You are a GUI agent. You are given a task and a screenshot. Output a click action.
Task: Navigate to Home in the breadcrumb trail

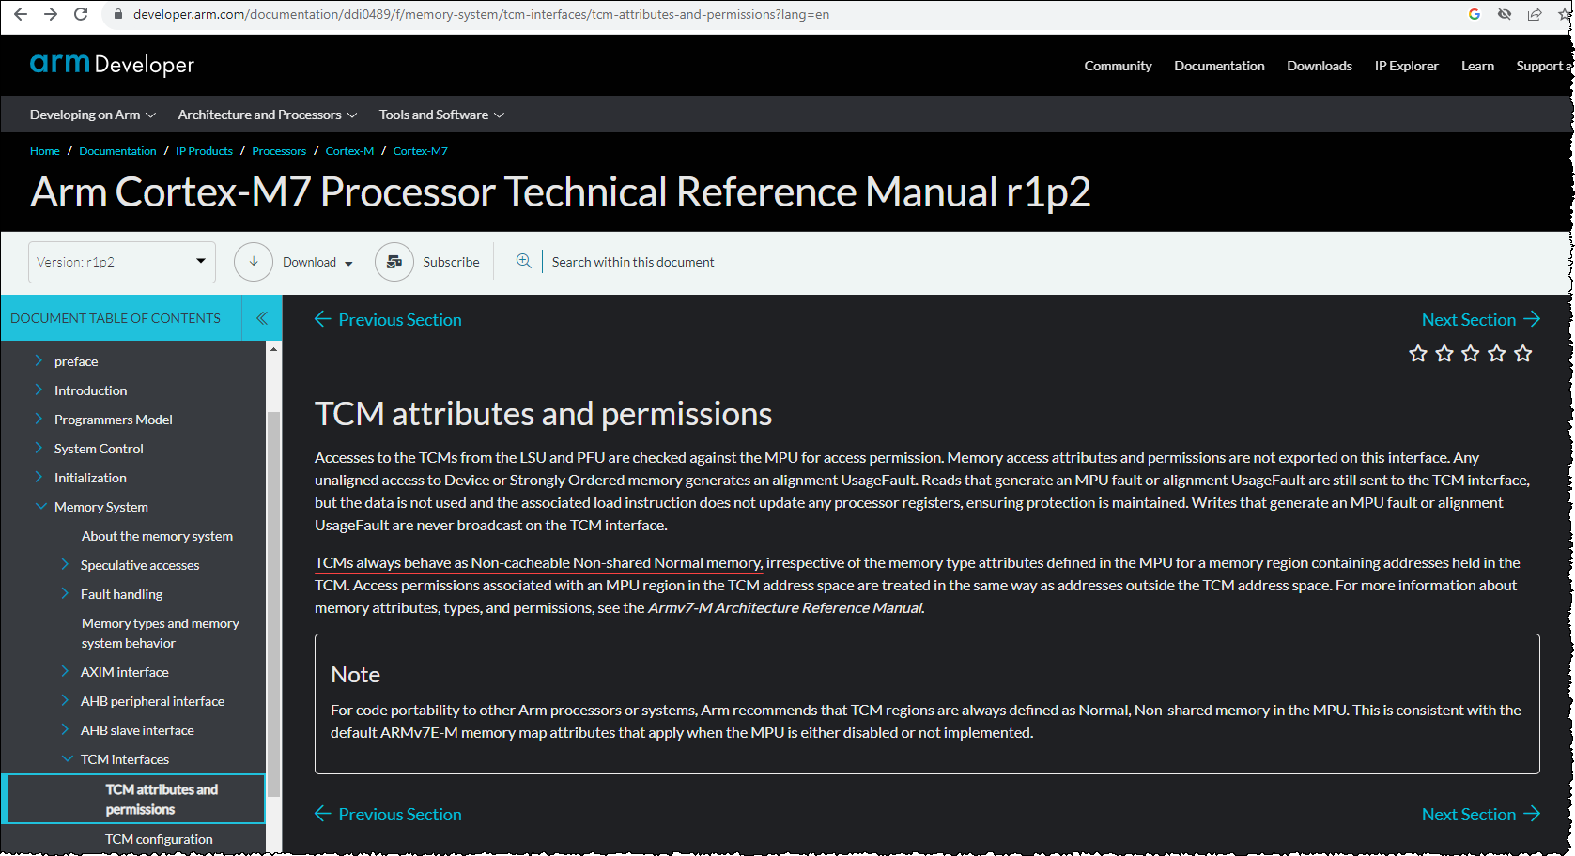click(44, 150)
